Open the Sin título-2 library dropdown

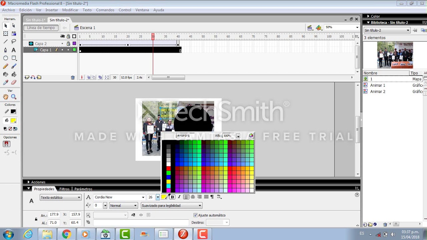(387, 30)
